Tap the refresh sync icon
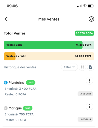This screenshot has width=98, height=128. 91,19
